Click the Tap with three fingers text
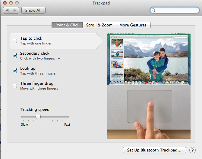The width and height of the screenshot is (202, 159). click(x=38, y=73)
